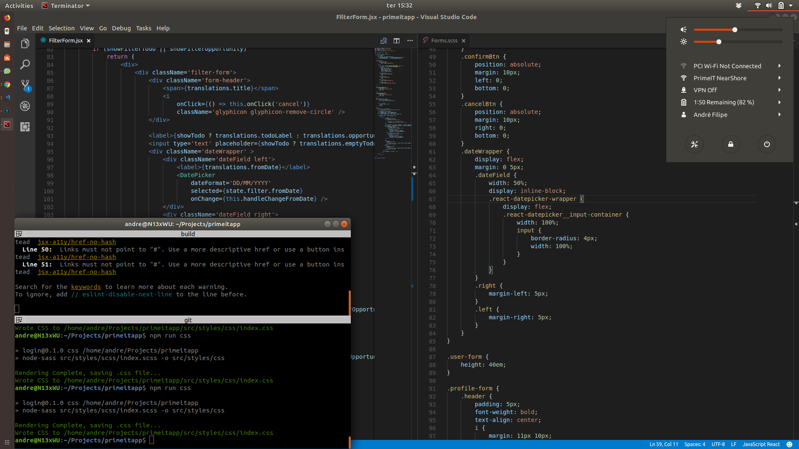Click Ln 59, Col 11 in status bar

tap(663, 444)
